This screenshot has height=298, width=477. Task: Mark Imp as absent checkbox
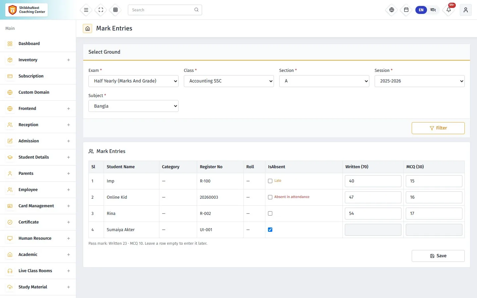270,181
